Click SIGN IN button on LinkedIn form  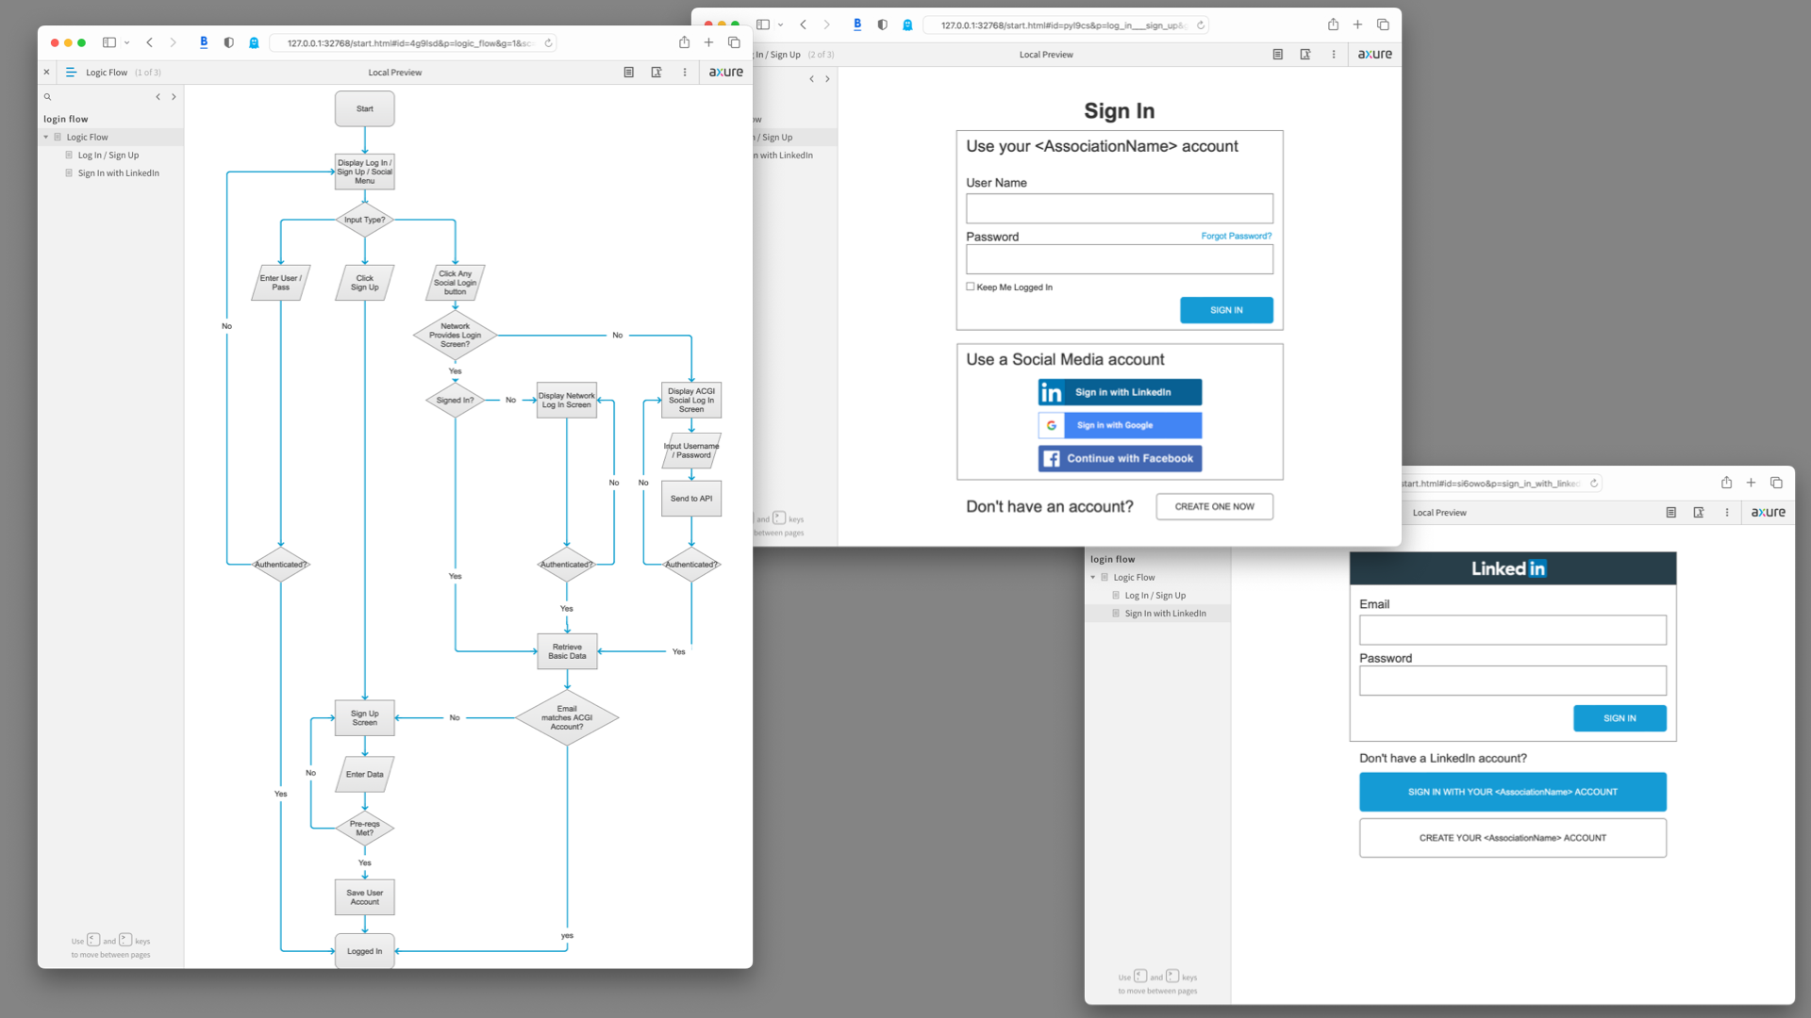coord(1620,718)
